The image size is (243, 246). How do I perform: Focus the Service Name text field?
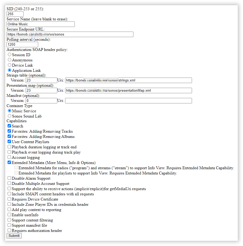[41, 24]
